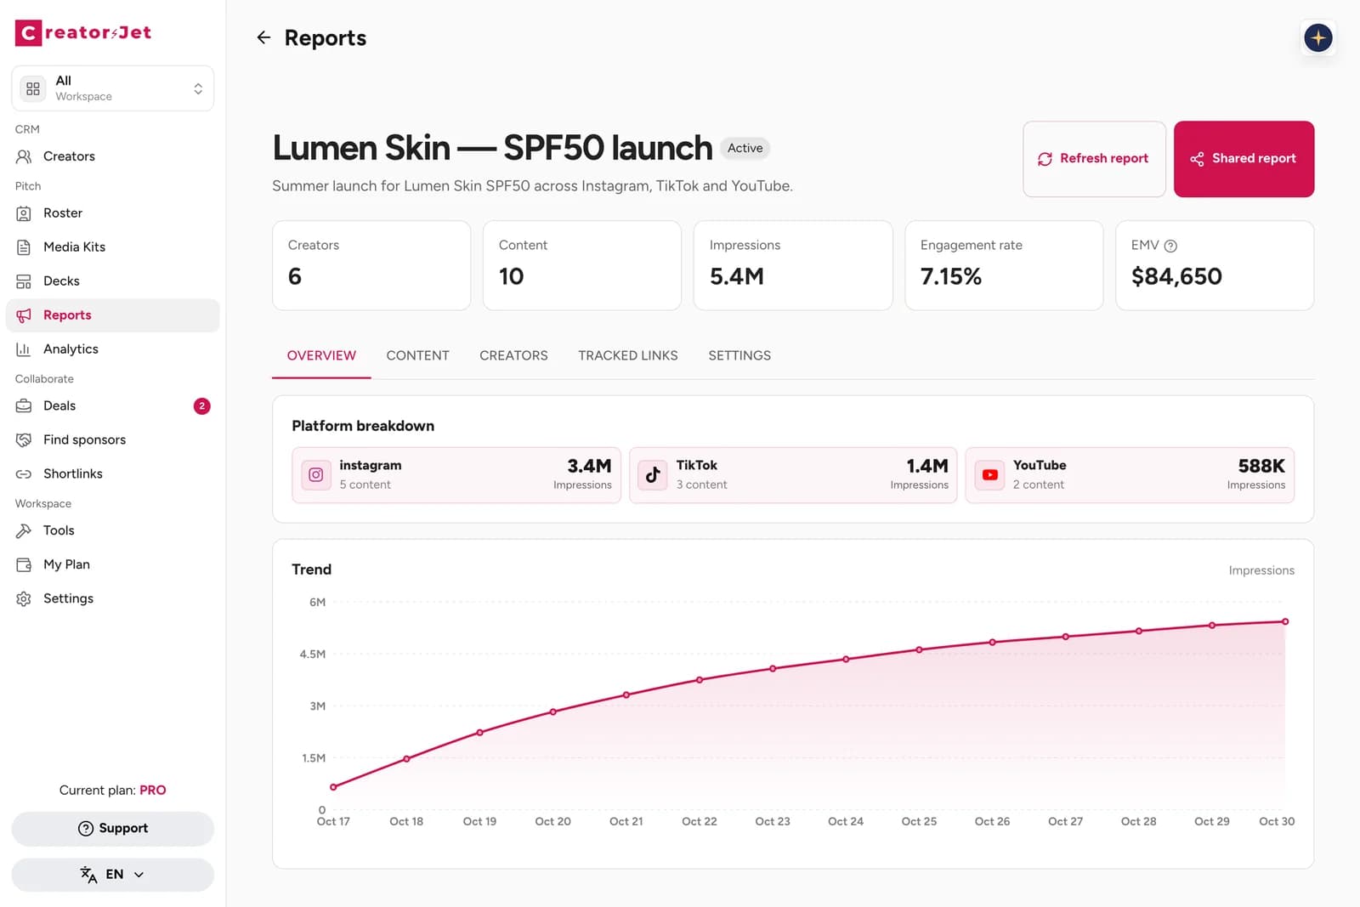Image resolution: width=1360 pixels, height=907 pixels.
Task: Open the report SETTINGS tab
Action: tap(739, 356)
